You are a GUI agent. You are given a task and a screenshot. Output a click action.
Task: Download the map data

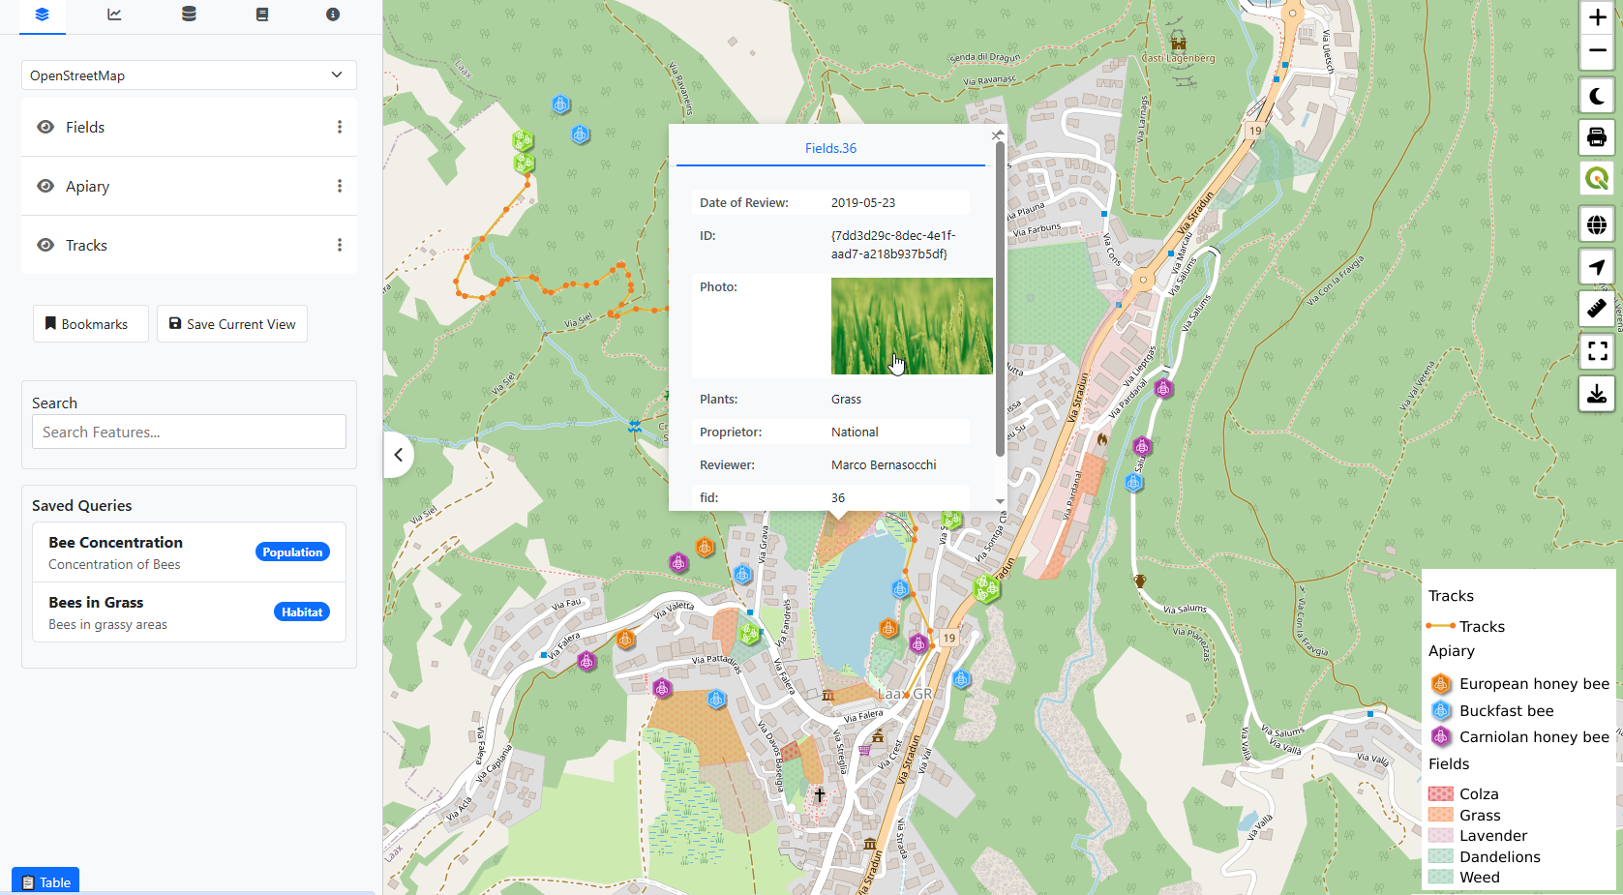click(1597, 394)
